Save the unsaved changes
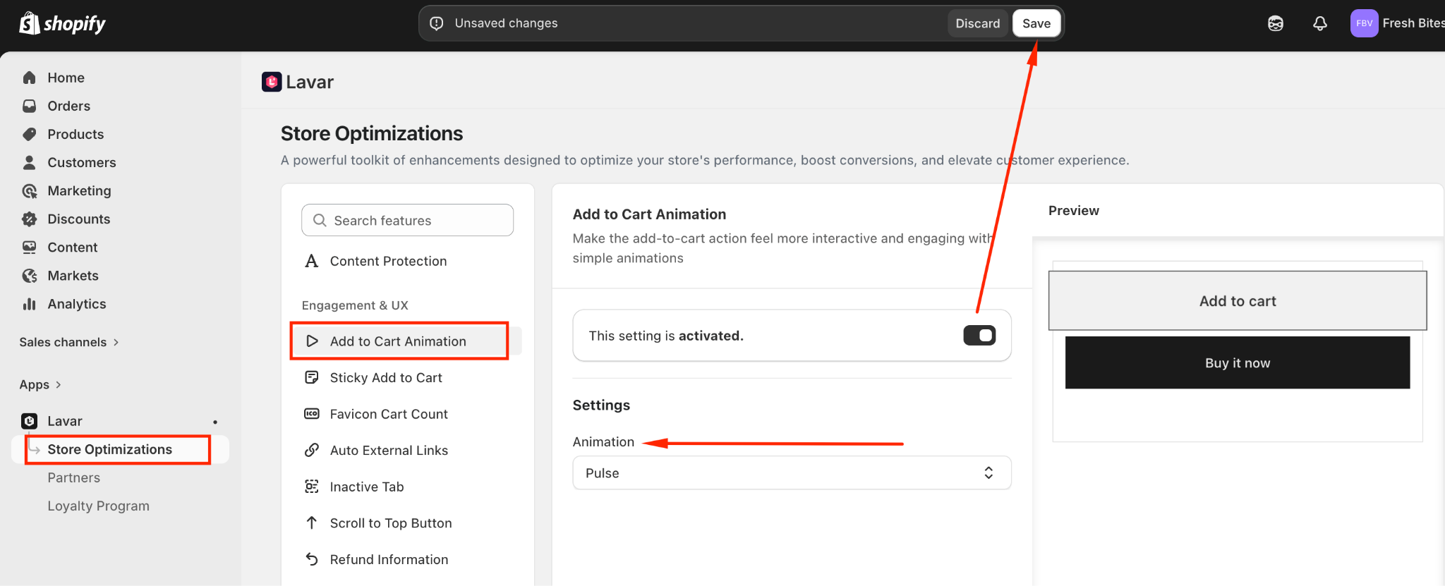Image resolution: width=1445 pixels, height=586 pixels. coord(1036,23)
